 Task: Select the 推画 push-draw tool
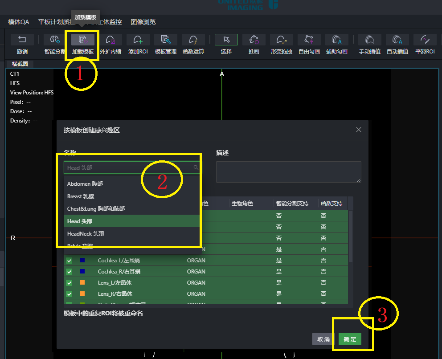(254, 44)
